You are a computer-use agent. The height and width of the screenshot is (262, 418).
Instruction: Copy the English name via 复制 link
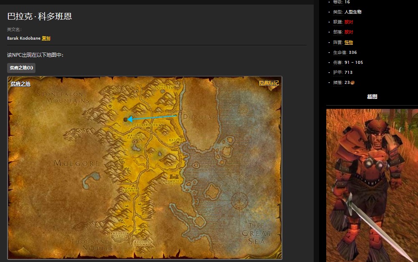[46, 38]
